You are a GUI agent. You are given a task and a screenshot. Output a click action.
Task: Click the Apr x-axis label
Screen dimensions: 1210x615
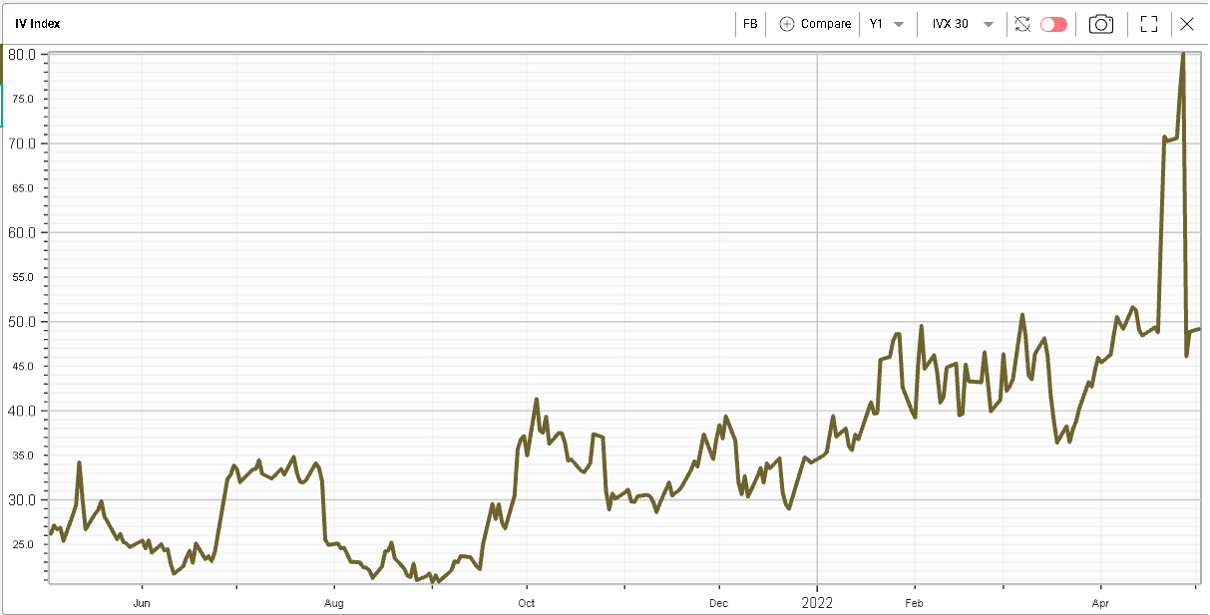[x=1100, y=603]
